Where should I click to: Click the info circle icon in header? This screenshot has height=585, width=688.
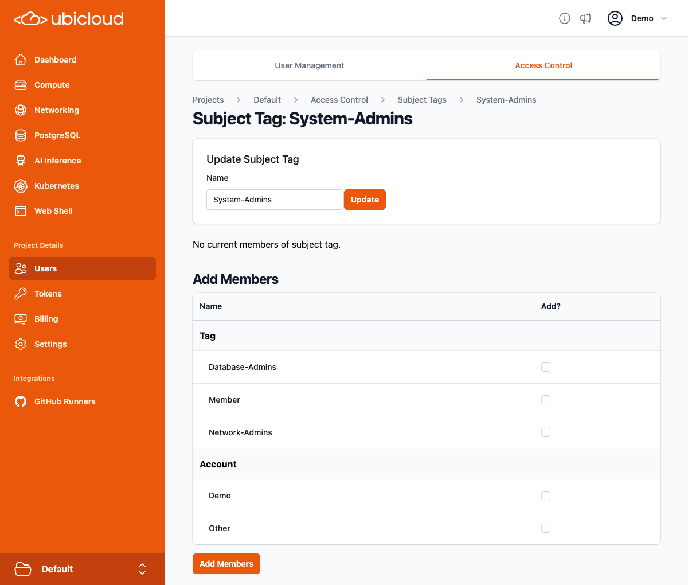point(565,18)
